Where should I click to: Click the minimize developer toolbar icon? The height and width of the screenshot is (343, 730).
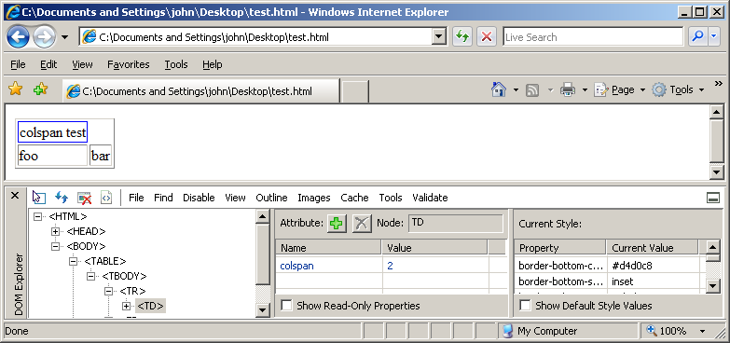pyautogui.click(x=713, y=199)
